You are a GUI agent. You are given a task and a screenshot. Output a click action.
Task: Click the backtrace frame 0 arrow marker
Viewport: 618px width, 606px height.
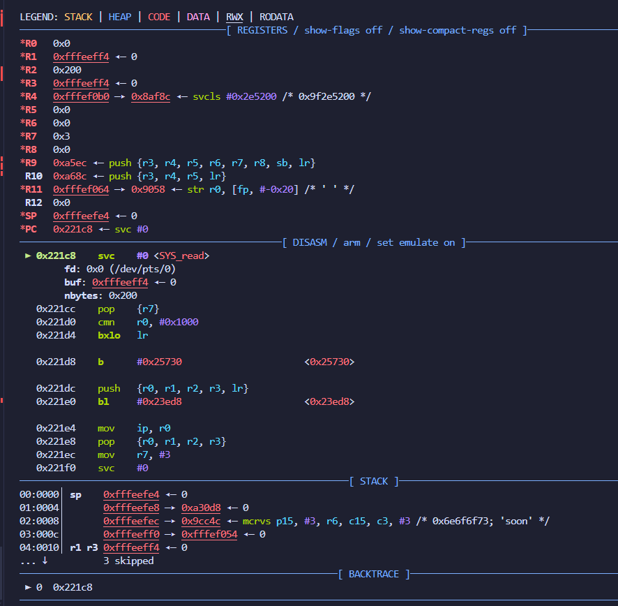tap(28, 587)
